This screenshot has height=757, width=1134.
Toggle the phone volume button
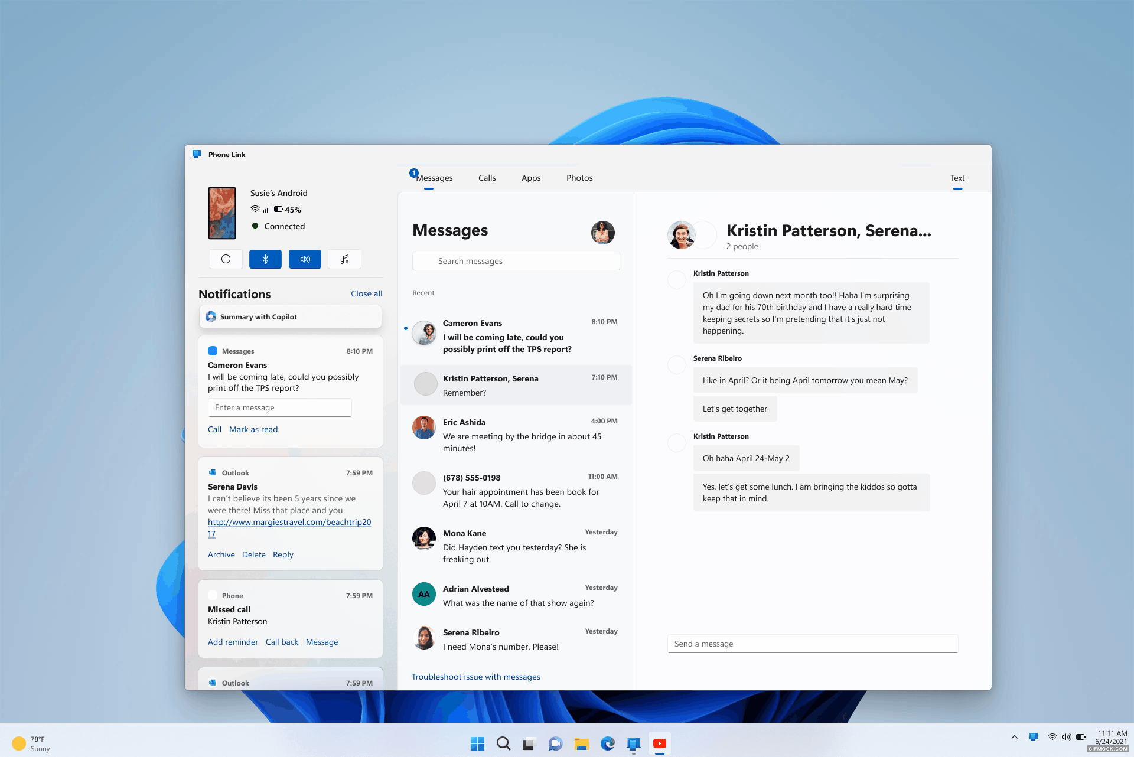(305, 259)
